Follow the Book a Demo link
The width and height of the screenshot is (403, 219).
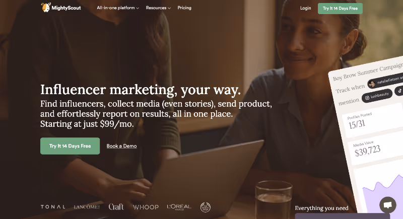point(121,146)
